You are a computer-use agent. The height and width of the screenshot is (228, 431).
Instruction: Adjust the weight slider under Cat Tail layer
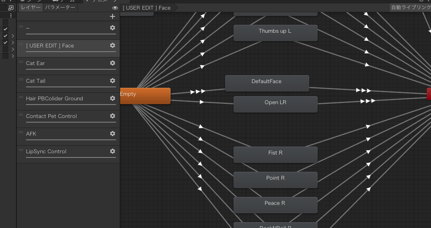(71, 87)
